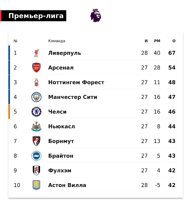Viewport: 191px width, 203px height.
Task: Click the Fulham club crest
Action: click(x=36, y=171)
